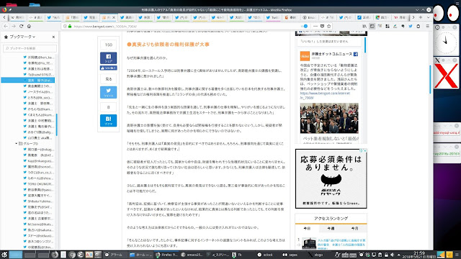Click the page vertical scrollbar
The image size is (461, 259).
(431, 79)
